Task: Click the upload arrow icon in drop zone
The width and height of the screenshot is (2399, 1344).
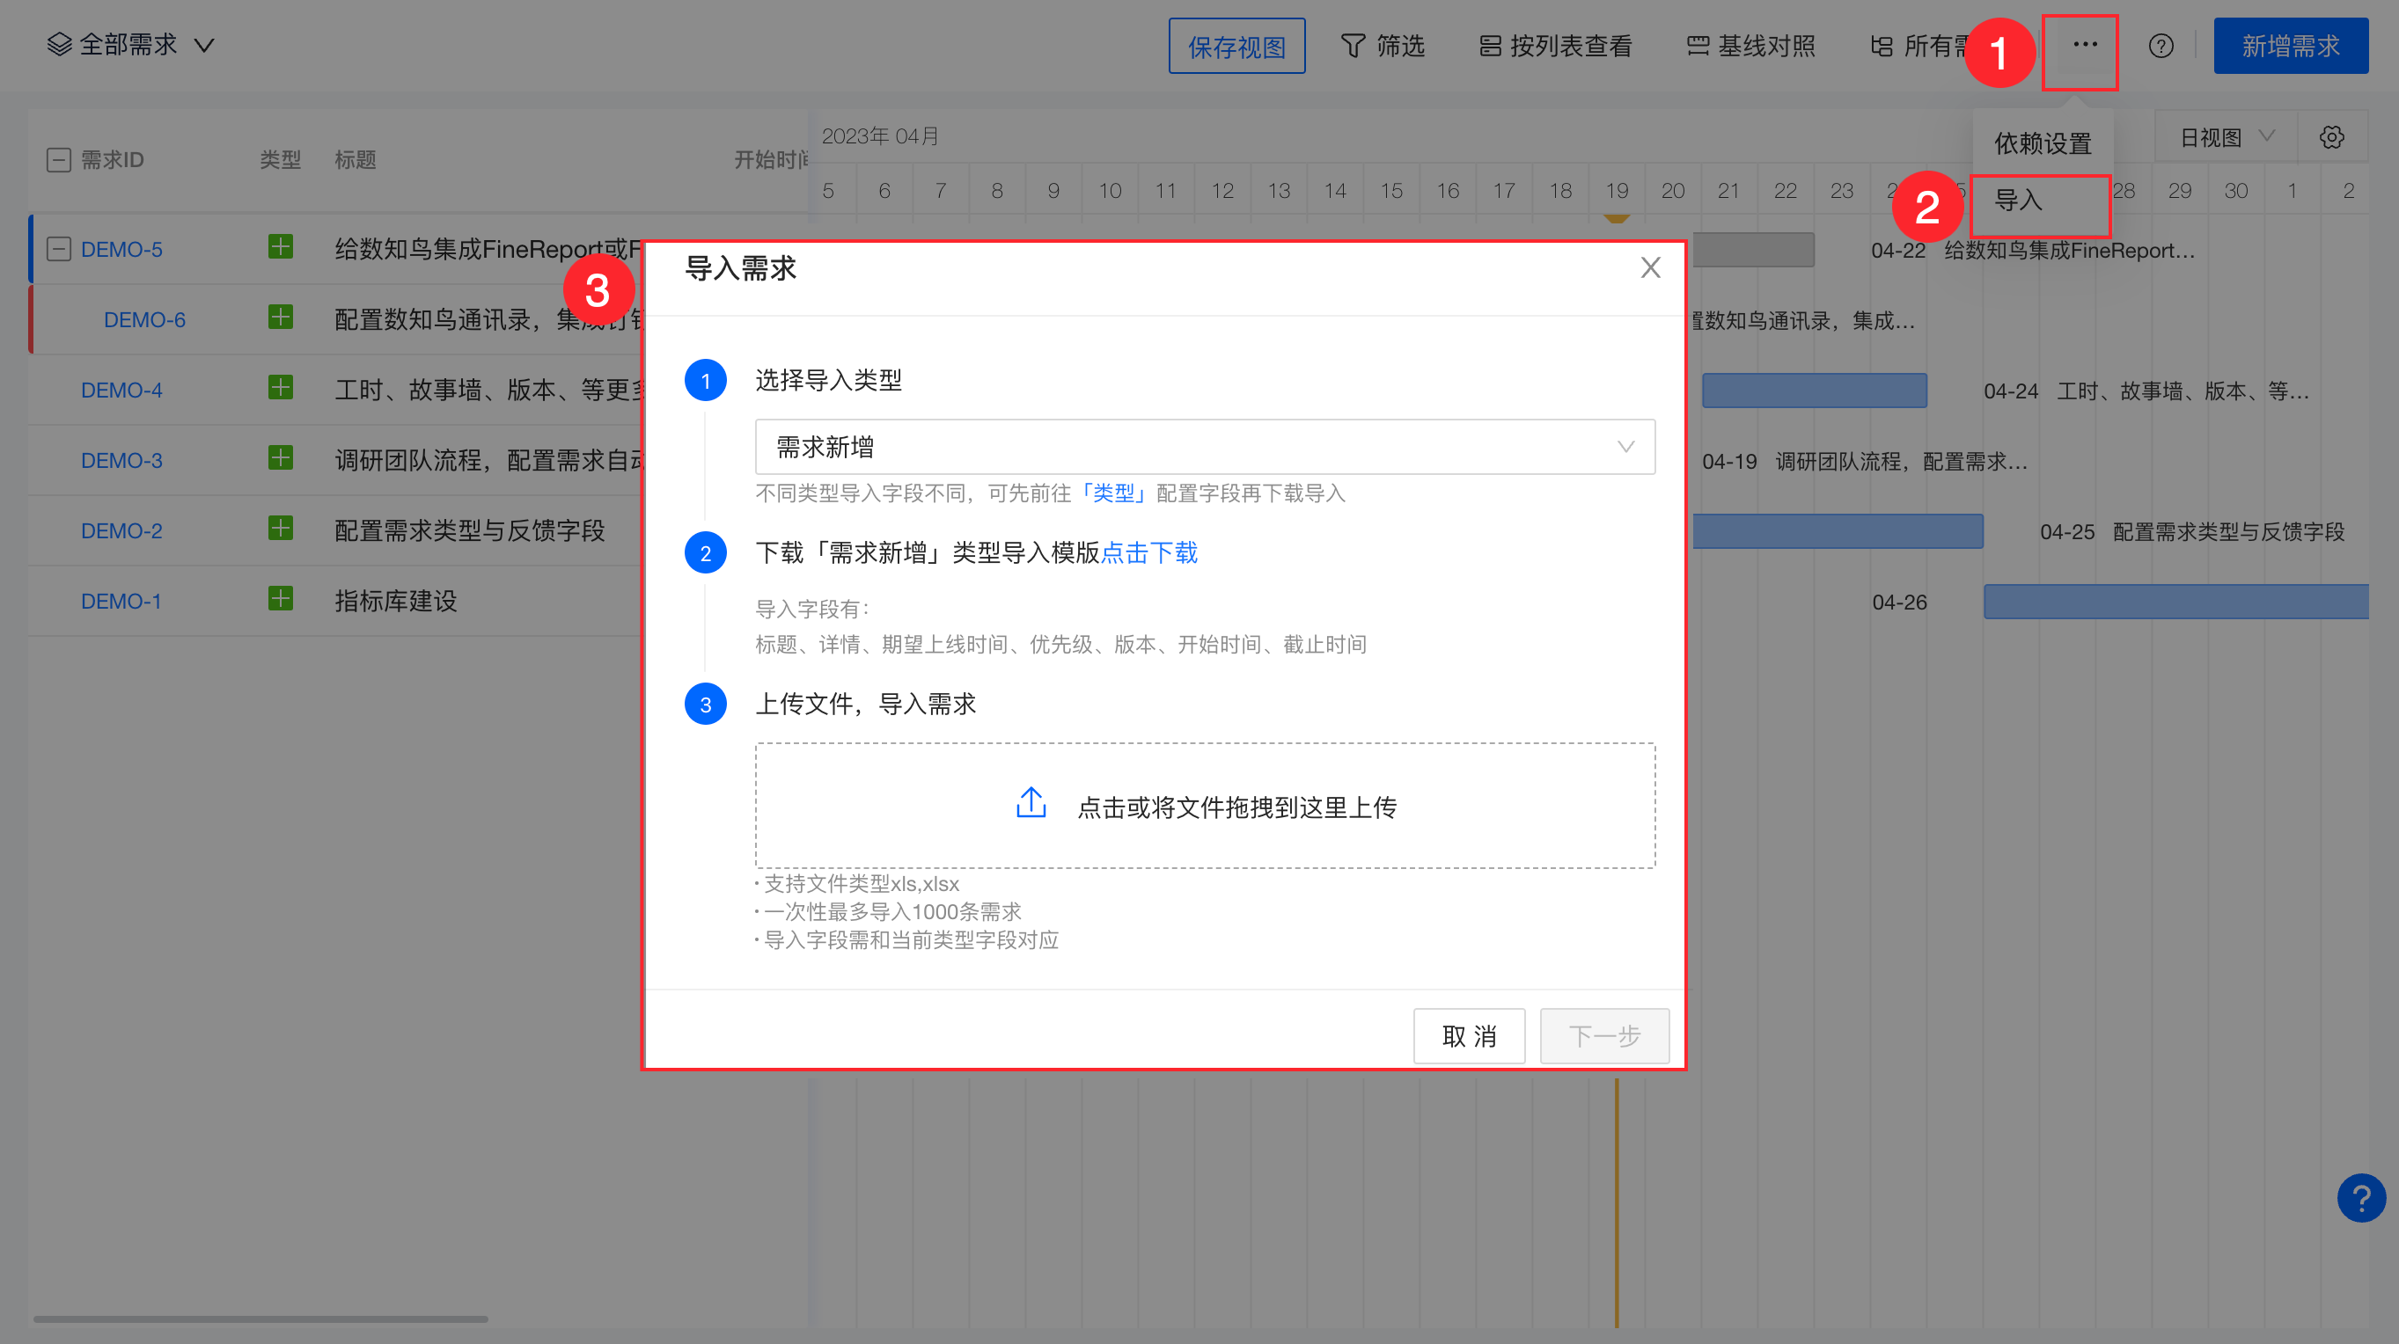Action: point(1031,803)
